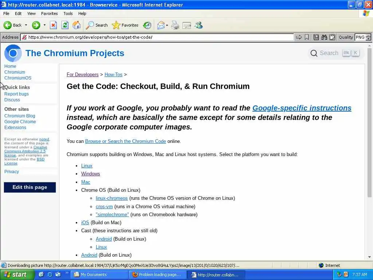Click the scrollbar down arrow
Image resolution: width=373 pixels, height=280 pixels.
pyautogui.click(x=369, y=257)
